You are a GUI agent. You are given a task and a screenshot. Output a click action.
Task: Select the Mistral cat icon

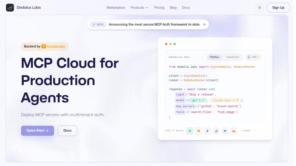[234, 131]
